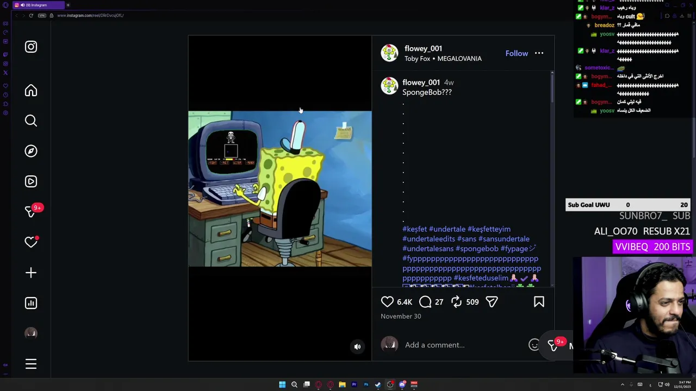
Task: Expand hidden system tray icons
Action: [x=623, y=384]
